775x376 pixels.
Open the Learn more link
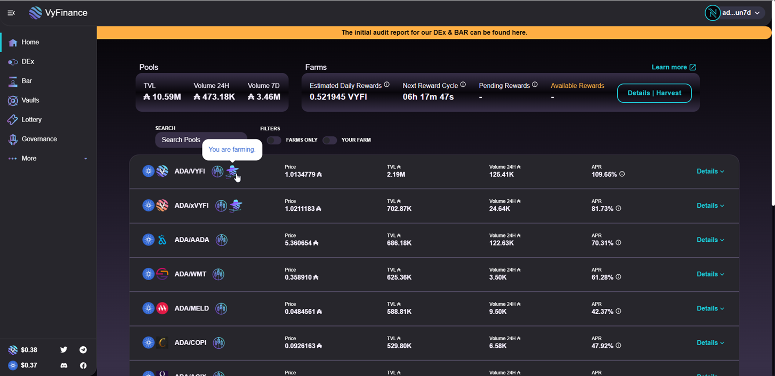[x=673, y=67]
